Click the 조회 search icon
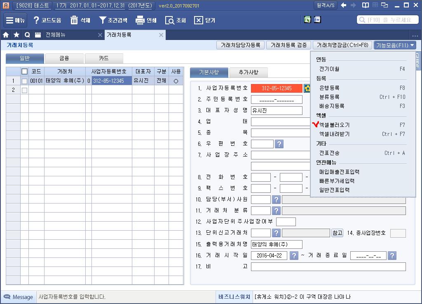 (x=169, y=20)
